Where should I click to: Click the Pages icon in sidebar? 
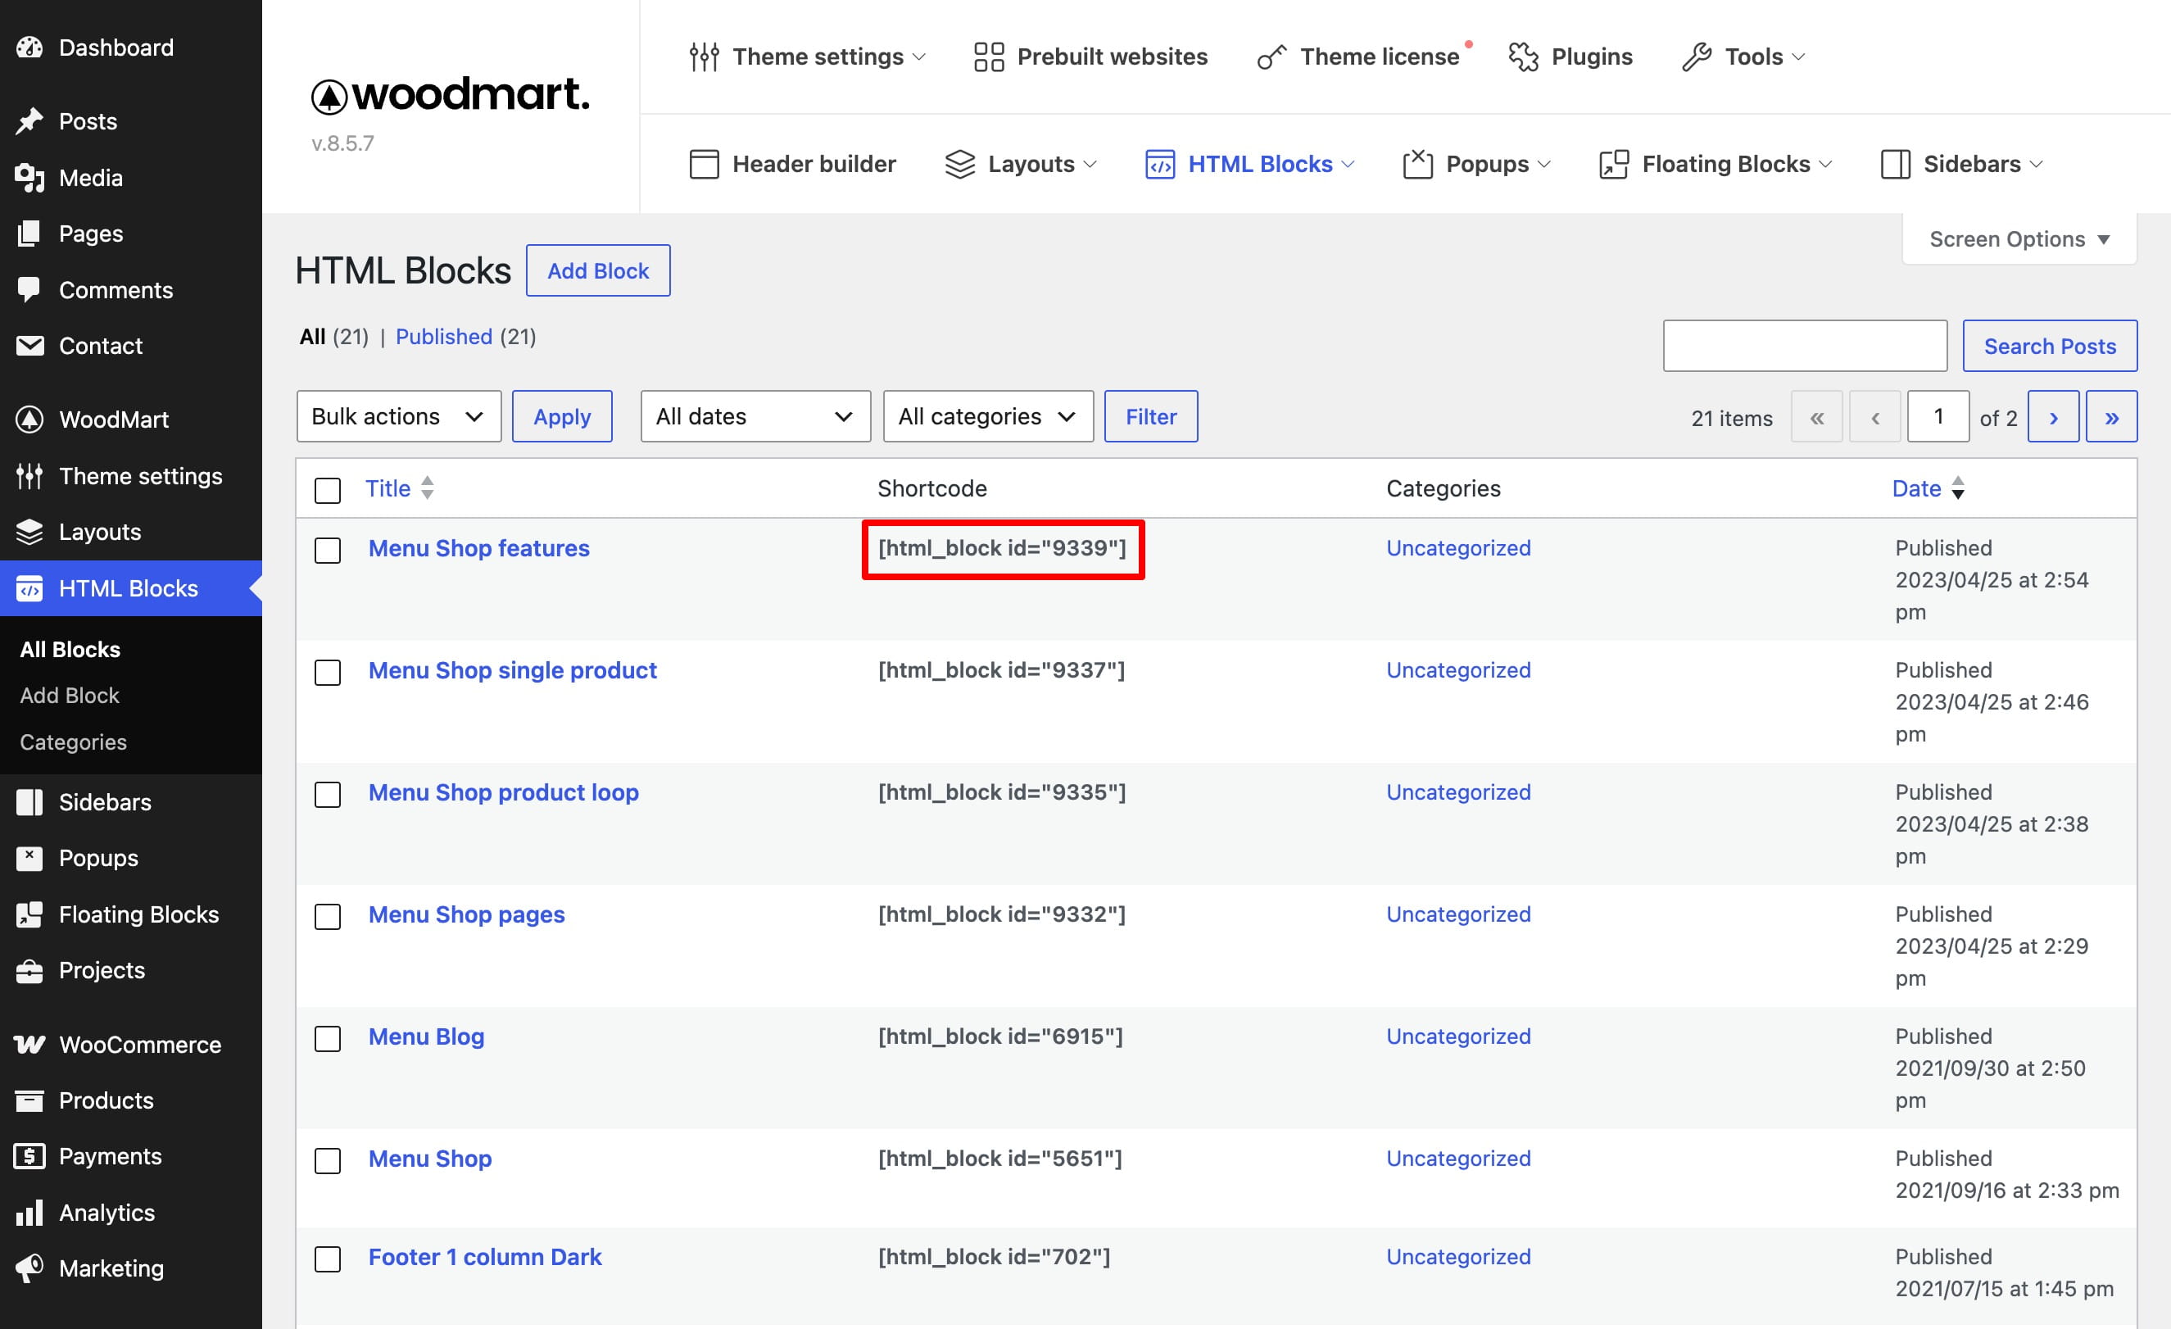pyautogui.click(x=29, y=234)
